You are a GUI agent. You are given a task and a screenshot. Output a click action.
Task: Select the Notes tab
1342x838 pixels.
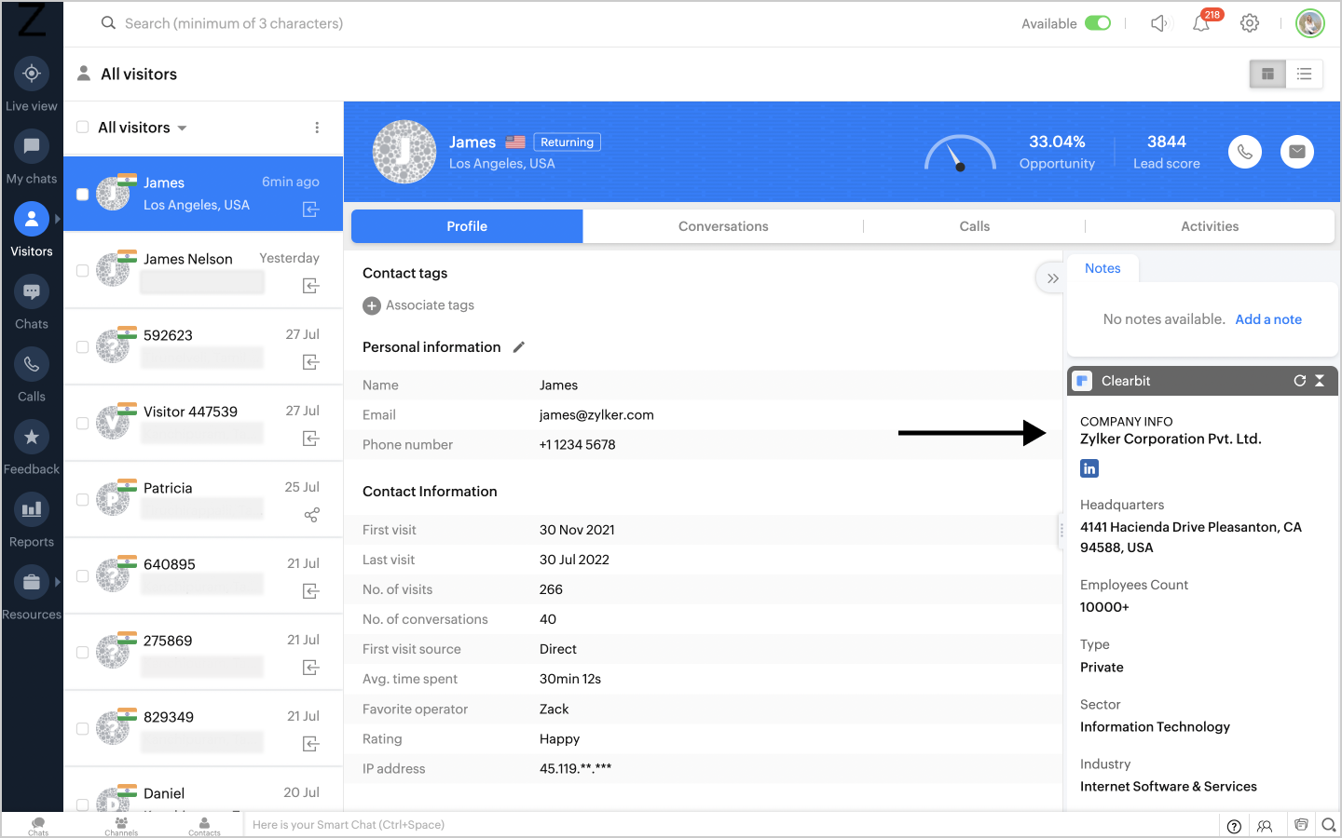coord(1102,268)
